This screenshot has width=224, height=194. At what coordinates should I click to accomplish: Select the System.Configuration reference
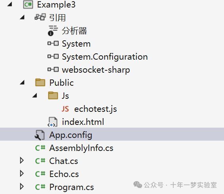[105, 57]
